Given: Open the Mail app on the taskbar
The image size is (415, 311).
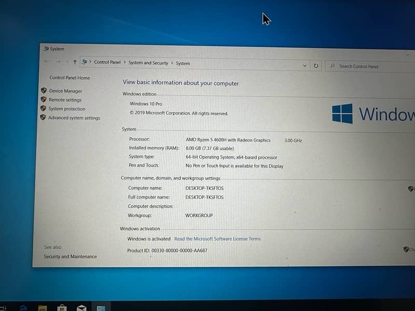Looking at the screenshot, I should 81,308.
